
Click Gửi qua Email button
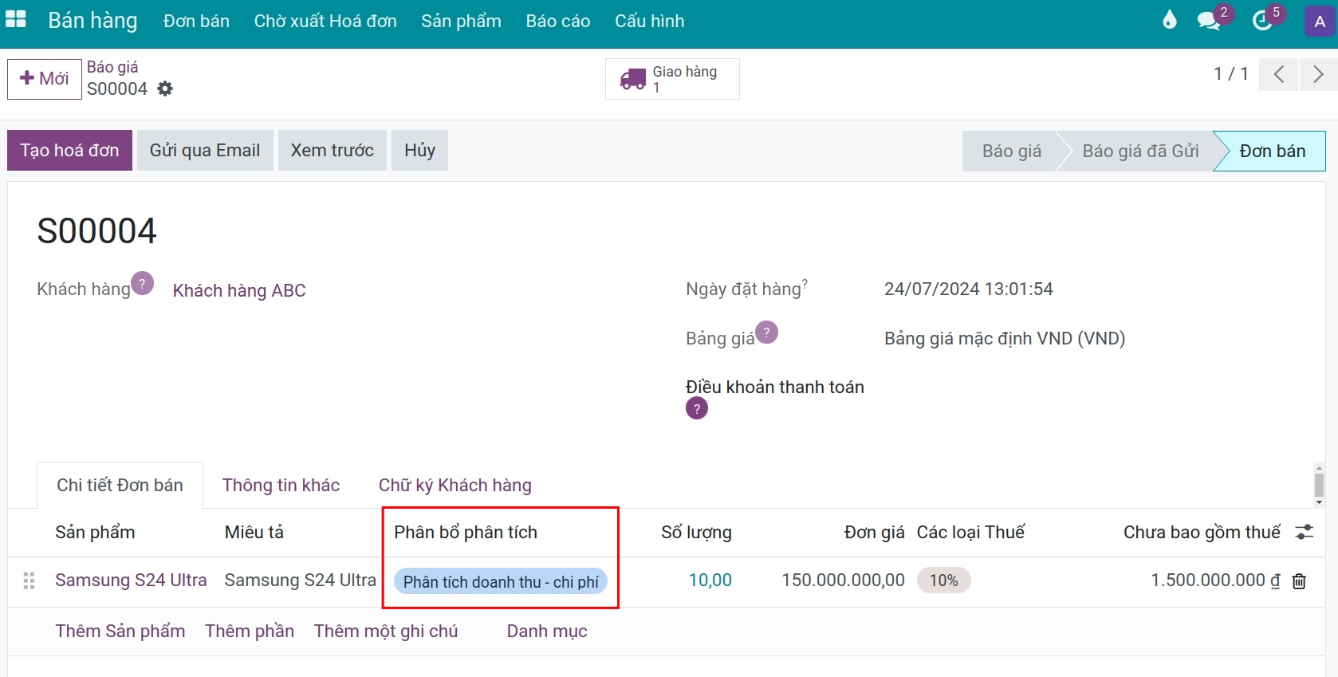[x=205, y=150]
